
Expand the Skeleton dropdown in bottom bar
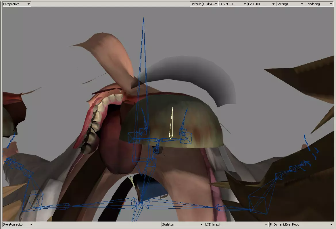(x=183, y=224)
